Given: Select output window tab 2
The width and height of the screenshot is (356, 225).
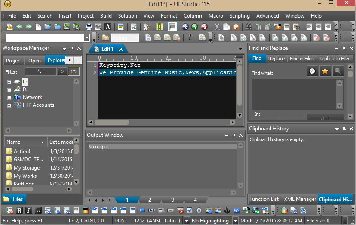Looking at the screenshot, I should [x=150, y=200].
